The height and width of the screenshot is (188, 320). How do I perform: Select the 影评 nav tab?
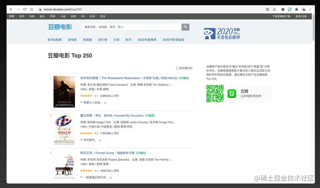coord(128,40)
